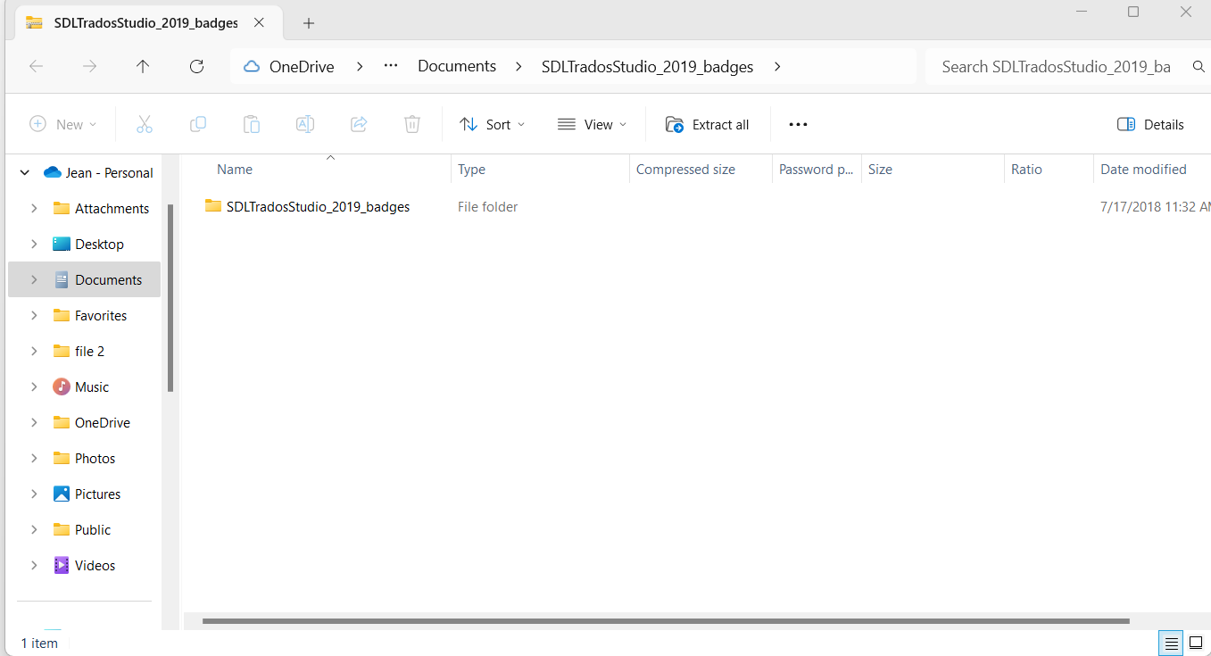Expand the Public folder node

34,529
